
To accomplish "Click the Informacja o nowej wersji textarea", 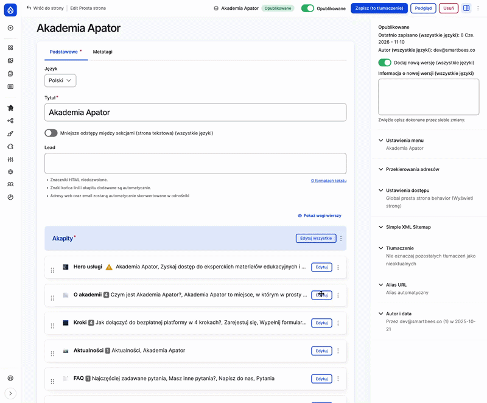I will click(x=429, y=97).
